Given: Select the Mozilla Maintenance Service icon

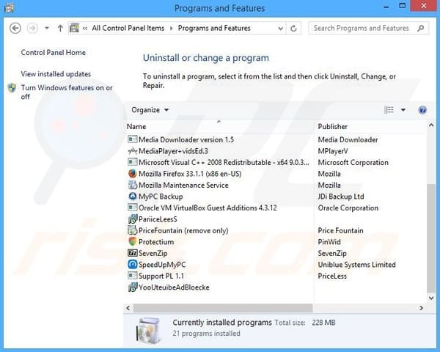Looking at the screenshot, I should pyautogui.click(x=133, y=185).
